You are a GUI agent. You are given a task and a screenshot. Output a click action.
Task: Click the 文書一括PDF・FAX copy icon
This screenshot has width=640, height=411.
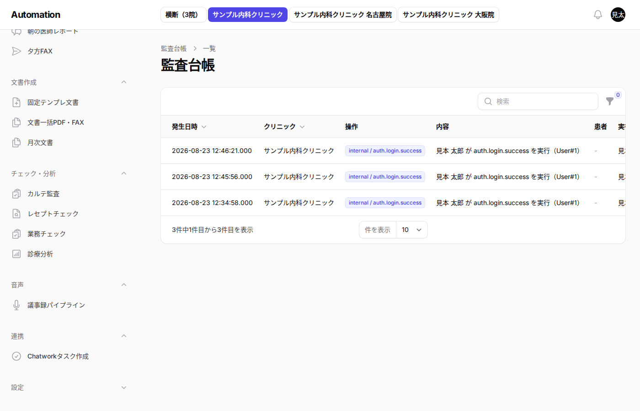click(x=16, y=122)
